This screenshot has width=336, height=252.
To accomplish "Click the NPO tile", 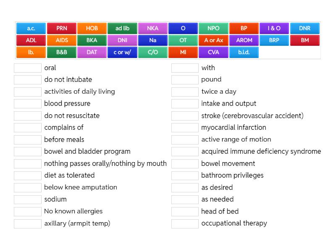I will 213,28.
